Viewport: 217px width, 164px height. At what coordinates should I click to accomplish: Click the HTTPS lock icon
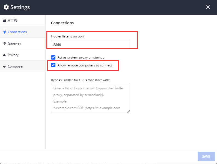click(x=4, y=20)
